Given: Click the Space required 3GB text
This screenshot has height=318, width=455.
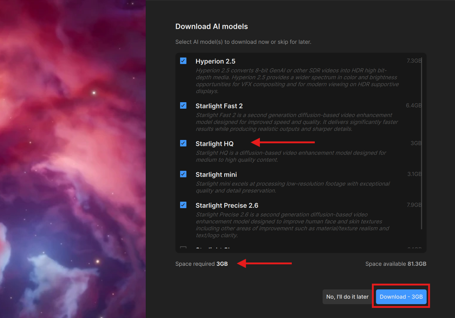Looking at the screenshot, I should coord(202,264).
